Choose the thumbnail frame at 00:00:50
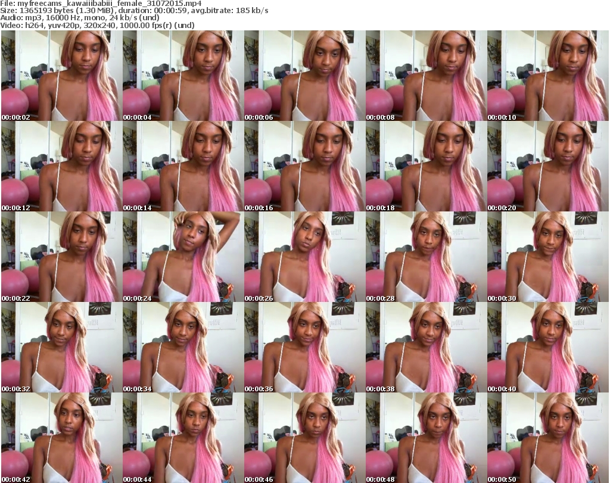Screen dimensions: 610x483 pos(547,438)
